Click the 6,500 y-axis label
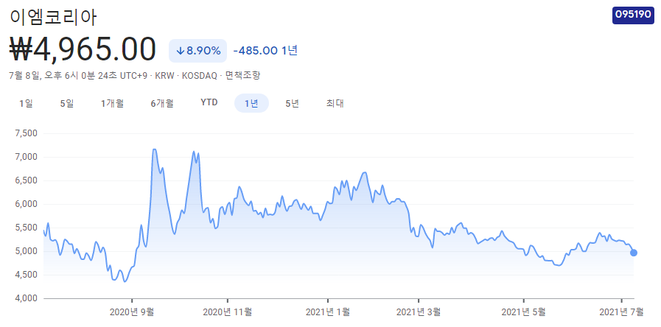This screenshot has height=327, width=661. [27, 180]
